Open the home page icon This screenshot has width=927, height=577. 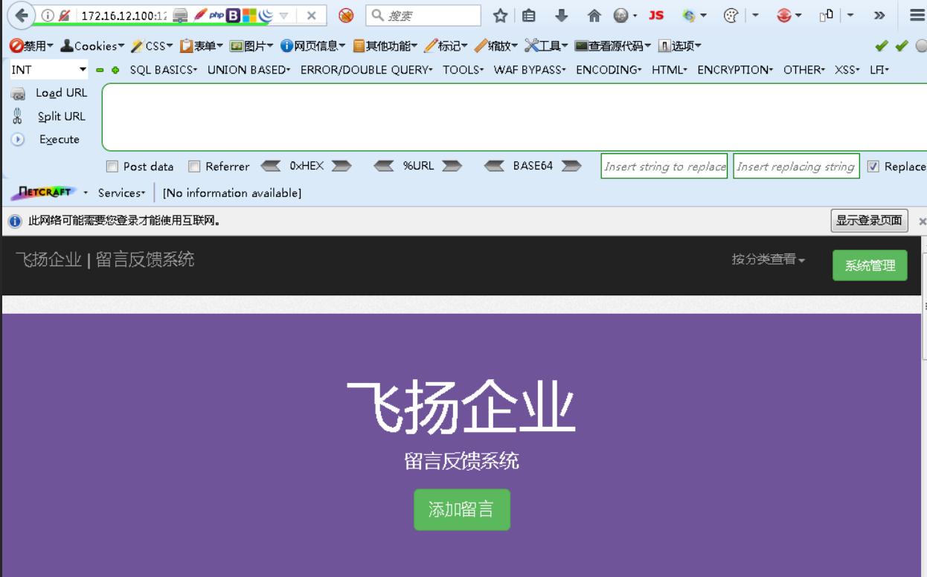[594, 16]
